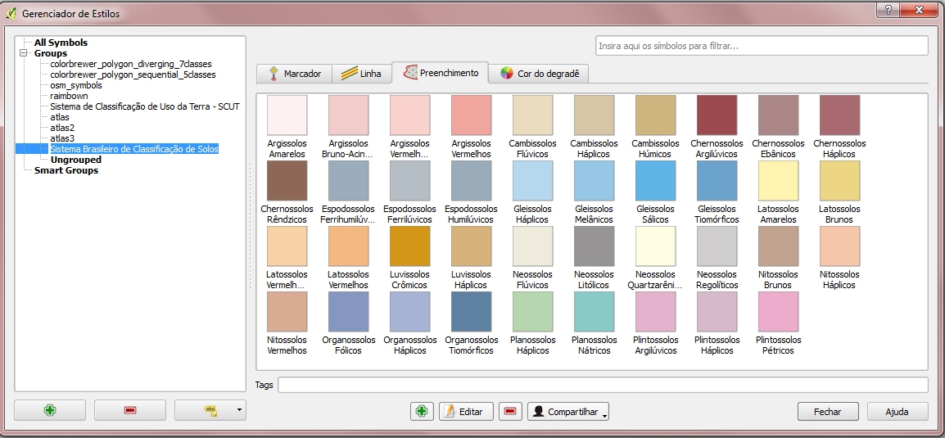
Task: Select Sistema Brasileiro de Classificação de Solos group
Action: pyautogui.click(x=133, y=149)
